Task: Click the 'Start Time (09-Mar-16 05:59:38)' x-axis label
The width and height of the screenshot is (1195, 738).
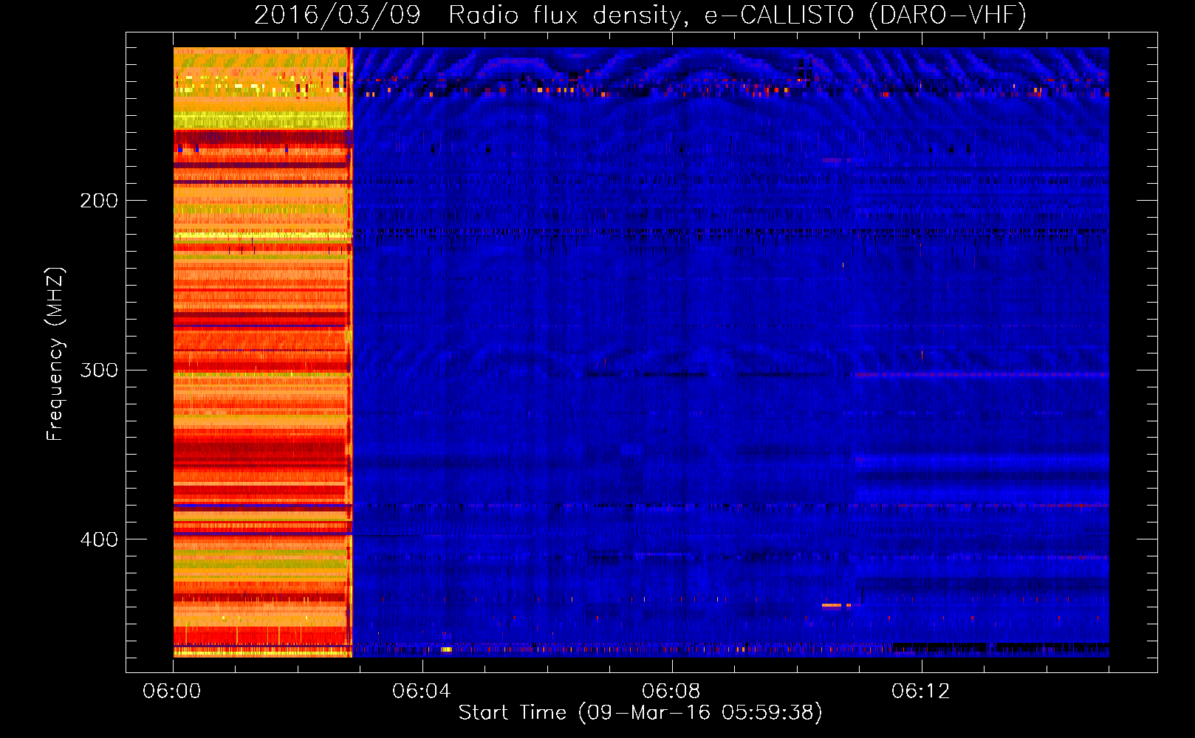Action: [x=640, y=713]
